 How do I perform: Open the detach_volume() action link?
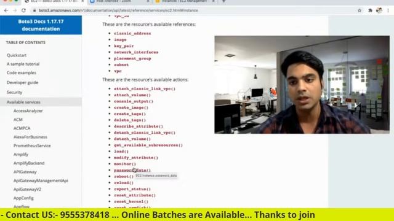(x=132, y=139)
